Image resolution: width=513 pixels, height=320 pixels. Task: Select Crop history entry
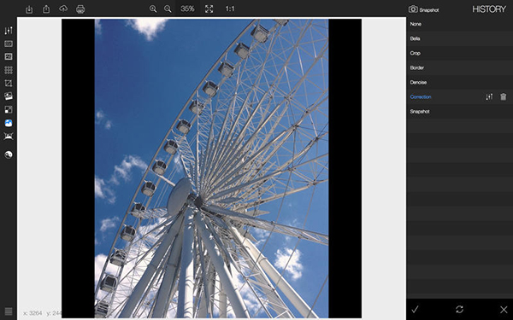point(459,53)
